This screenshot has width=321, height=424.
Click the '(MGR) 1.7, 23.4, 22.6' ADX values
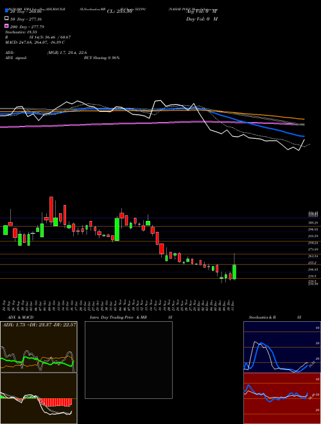pos(67,53)
